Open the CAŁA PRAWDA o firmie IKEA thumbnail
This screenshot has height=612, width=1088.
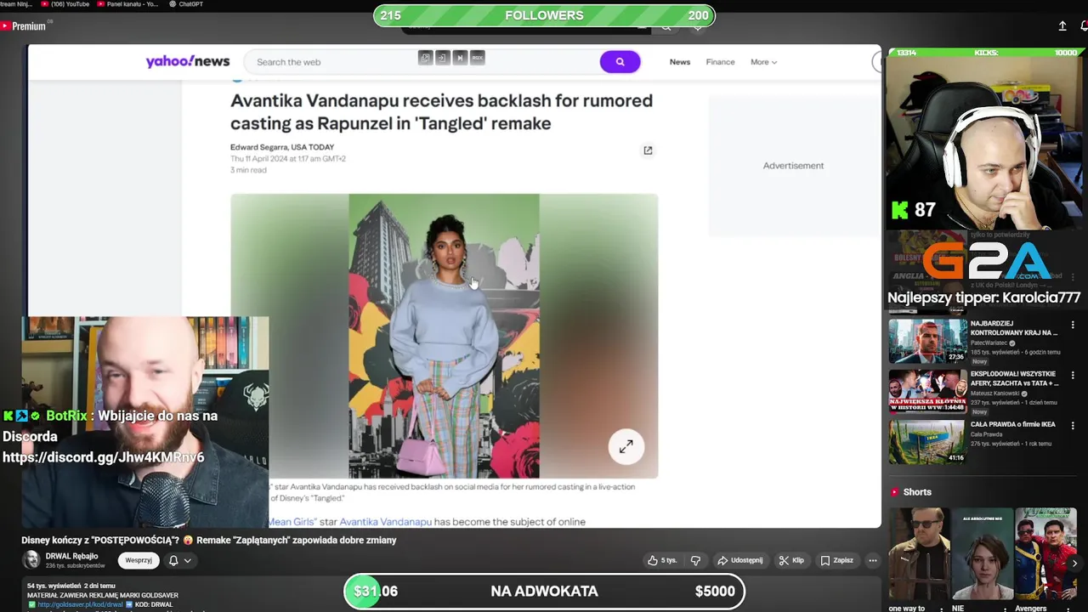927,441
